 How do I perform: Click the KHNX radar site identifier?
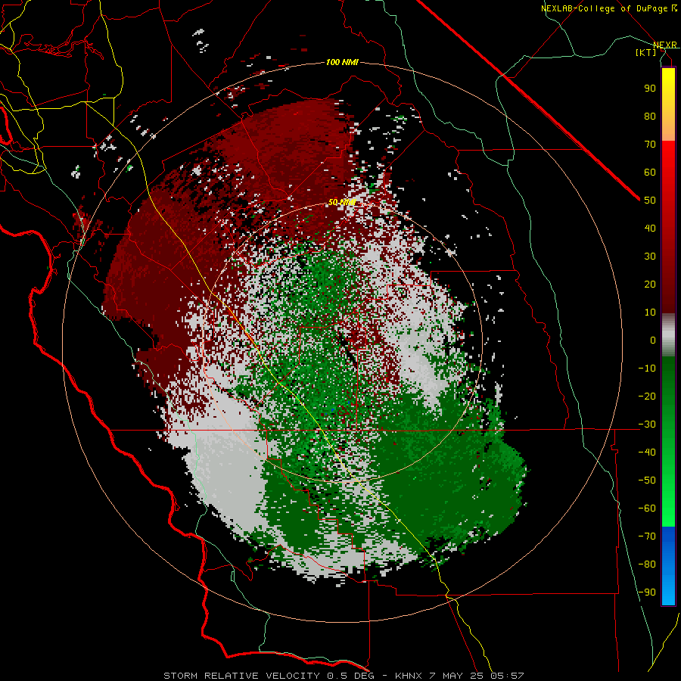pos(409,676)
